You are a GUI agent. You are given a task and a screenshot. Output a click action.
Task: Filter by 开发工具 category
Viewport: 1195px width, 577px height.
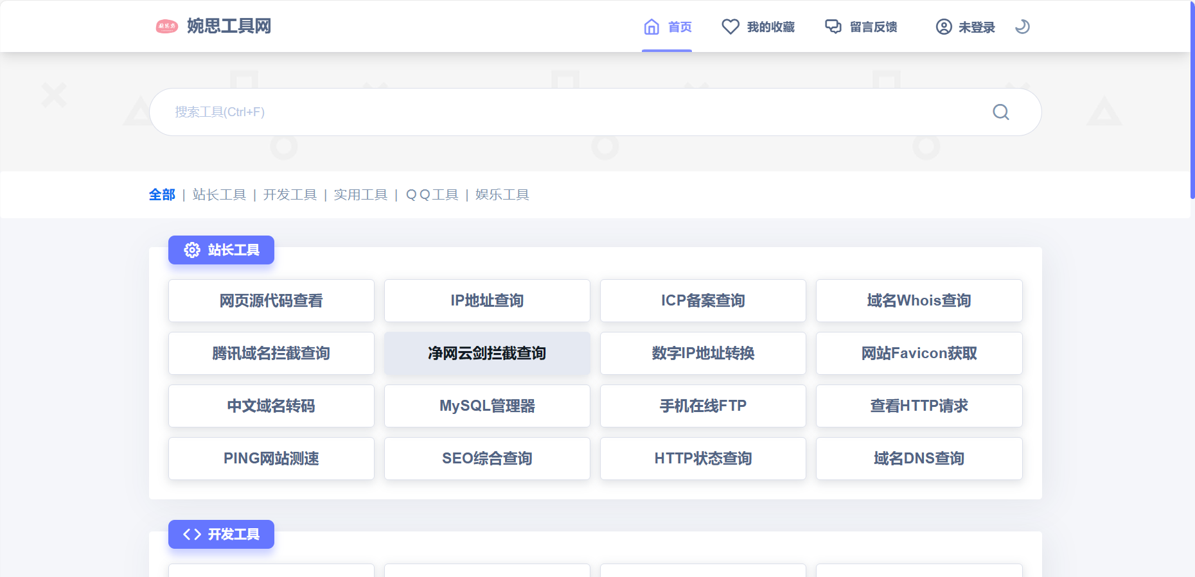click(x=290, y=194)
